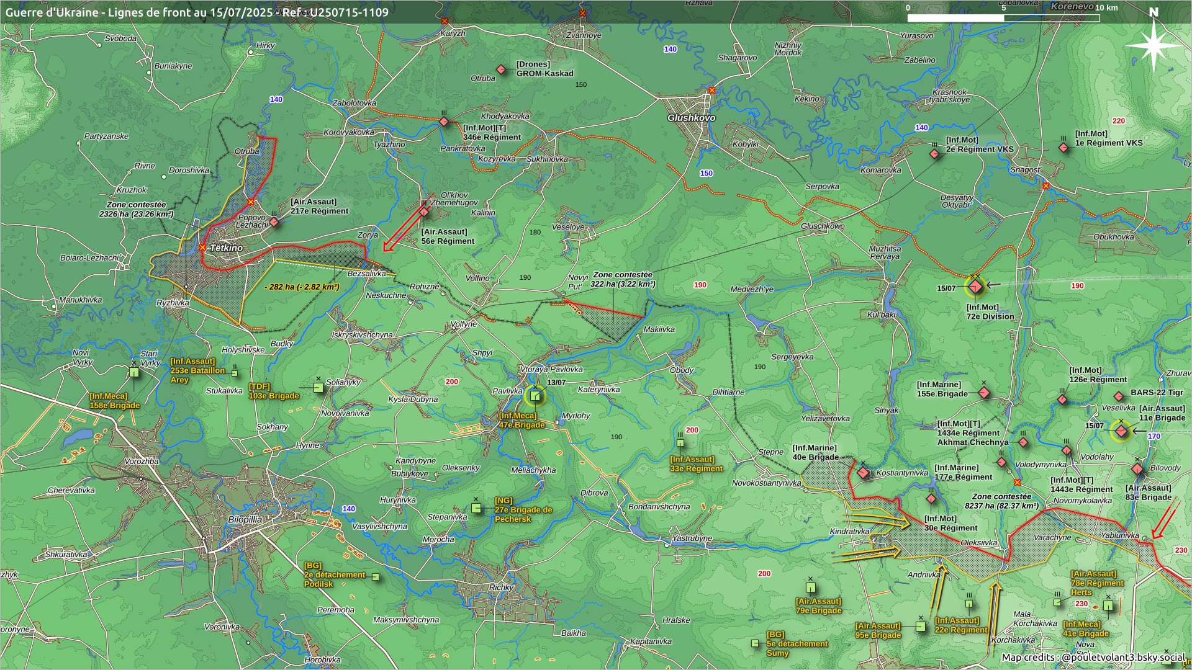1192x670 pixels.
Task: Select the Ryzhivka village label
Action: click(x=173, y=303)
